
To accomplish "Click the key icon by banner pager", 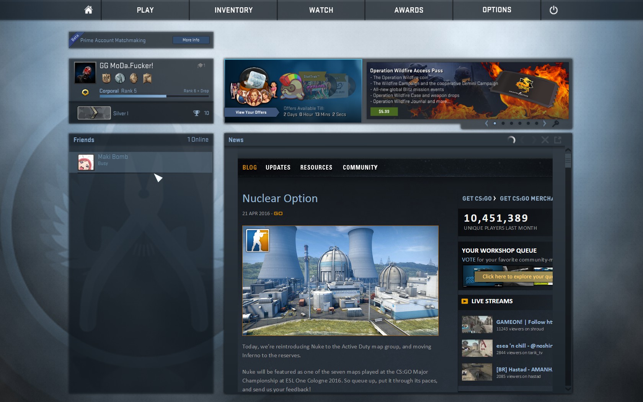I will coord(556,123).
